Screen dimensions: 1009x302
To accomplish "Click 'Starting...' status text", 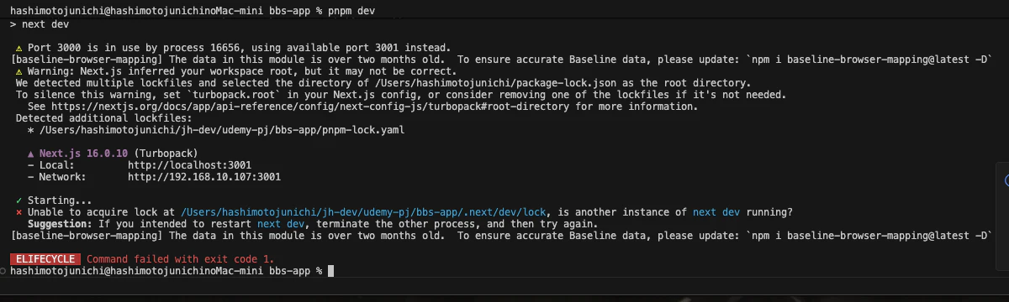I will tap(60, 200).
